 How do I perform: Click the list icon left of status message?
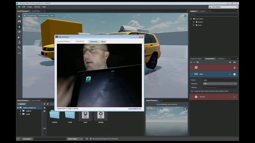[x=87, y=139]
